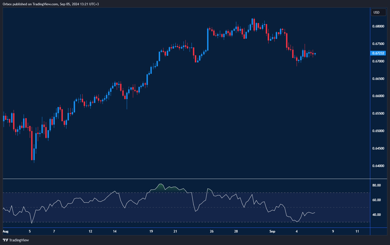Click the 26 date marker on the time axis
The width and height of the screenshot is (390, 245).
tap(212, 231)
